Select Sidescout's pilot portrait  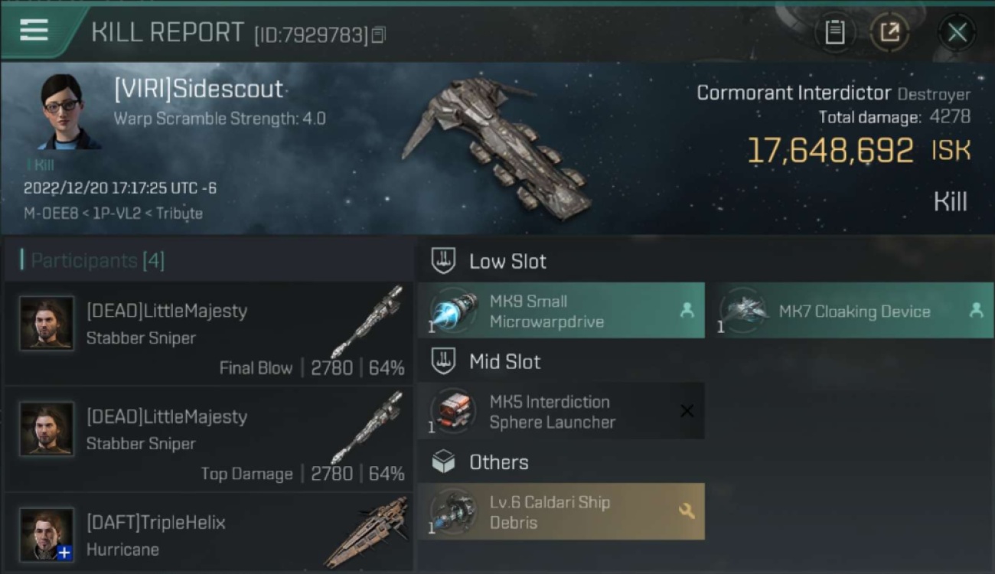(67, 112)
